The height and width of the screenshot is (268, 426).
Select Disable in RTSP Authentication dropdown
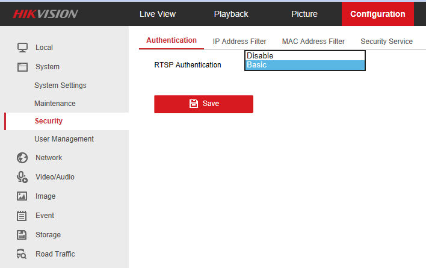[x=304, y=56]
